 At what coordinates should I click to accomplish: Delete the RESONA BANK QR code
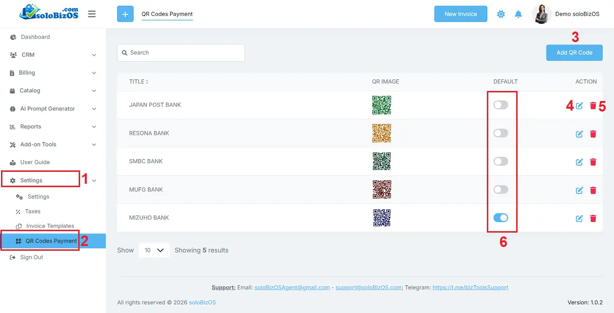click(593, 134)
